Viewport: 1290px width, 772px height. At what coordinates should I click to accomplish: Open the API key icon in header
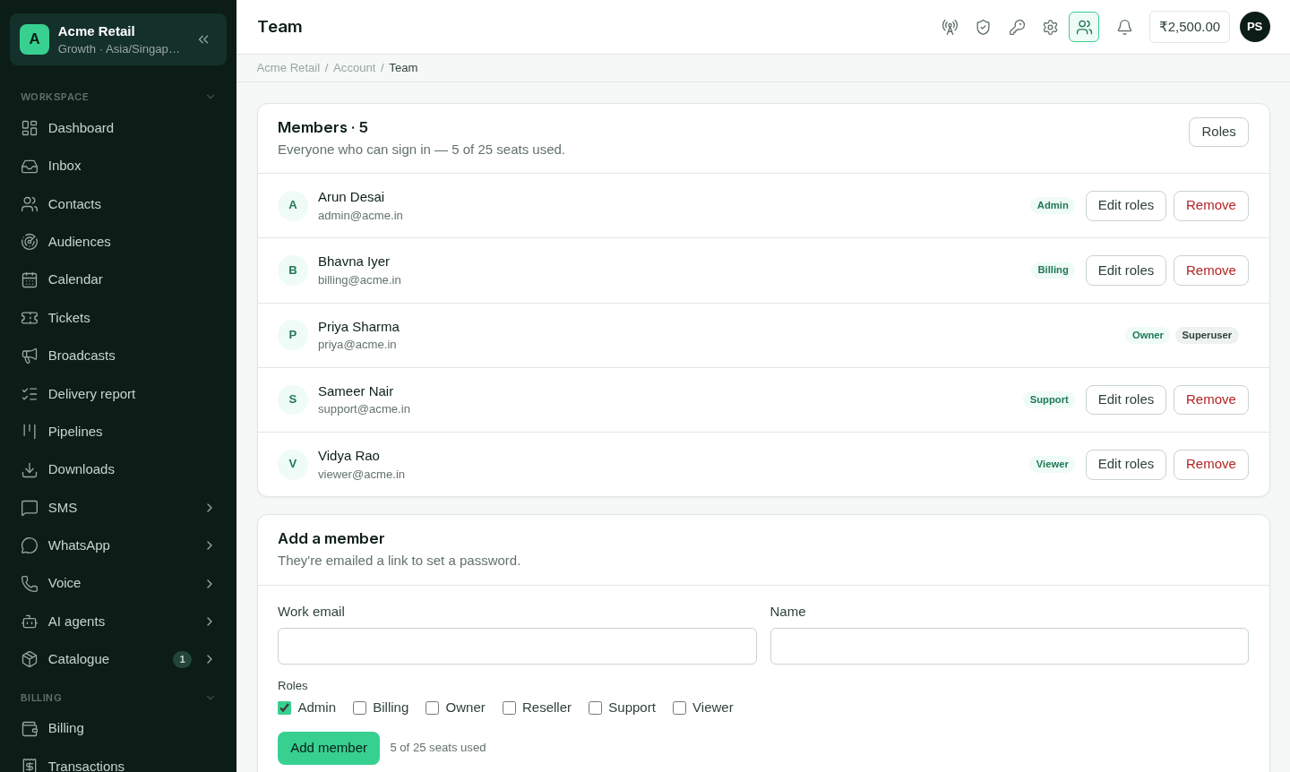pyautogui.click(x=1017, y=27)
